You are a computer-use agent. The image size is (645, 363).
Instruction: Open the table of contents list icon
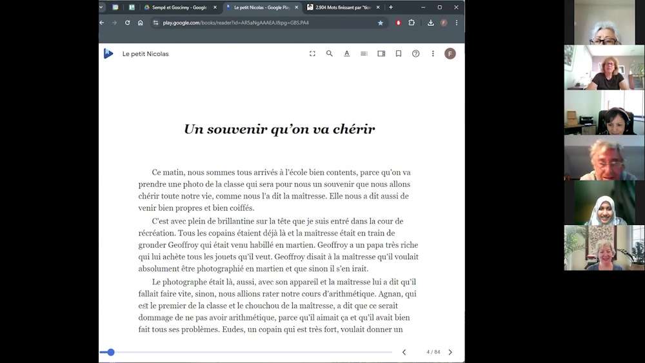click(x=364, y=54)
